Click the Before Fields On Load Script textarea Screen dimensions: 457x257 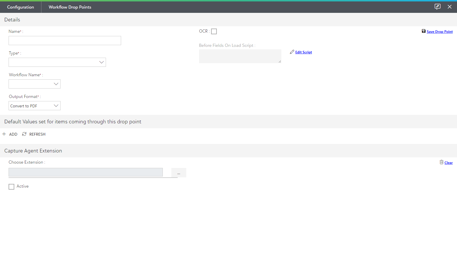click(x=240, y=56)
